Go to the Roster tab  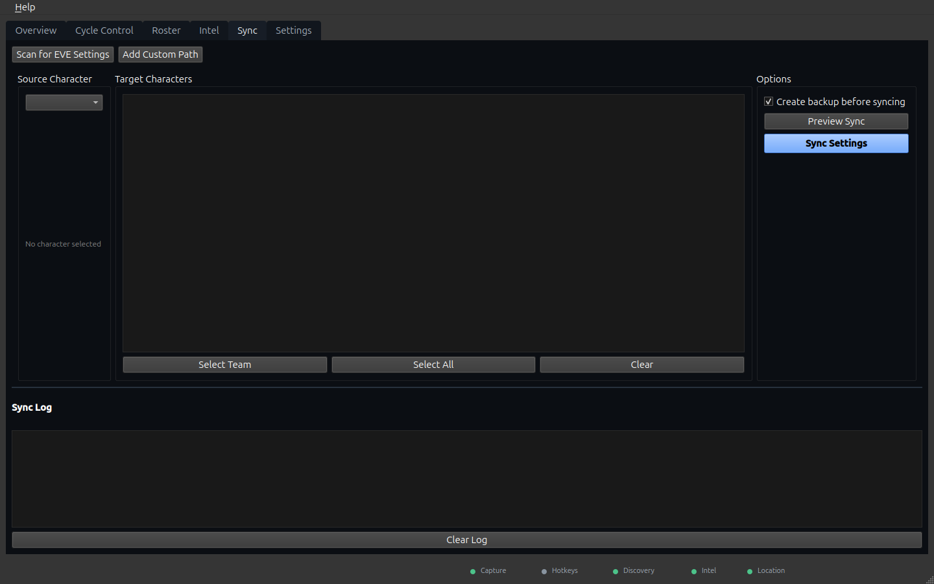pyautogui.click(x=166, y=30)
